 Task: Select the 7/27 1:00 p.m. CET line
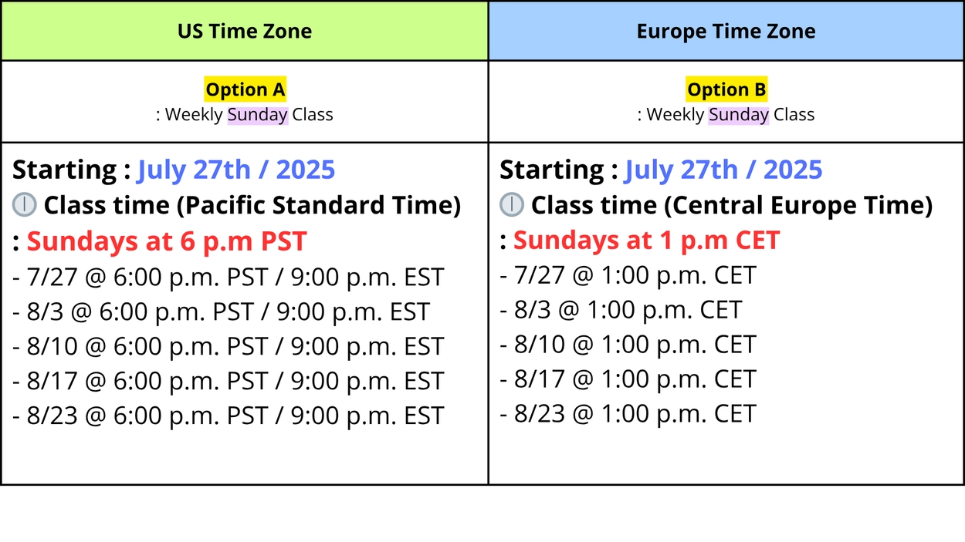[628, 275]
